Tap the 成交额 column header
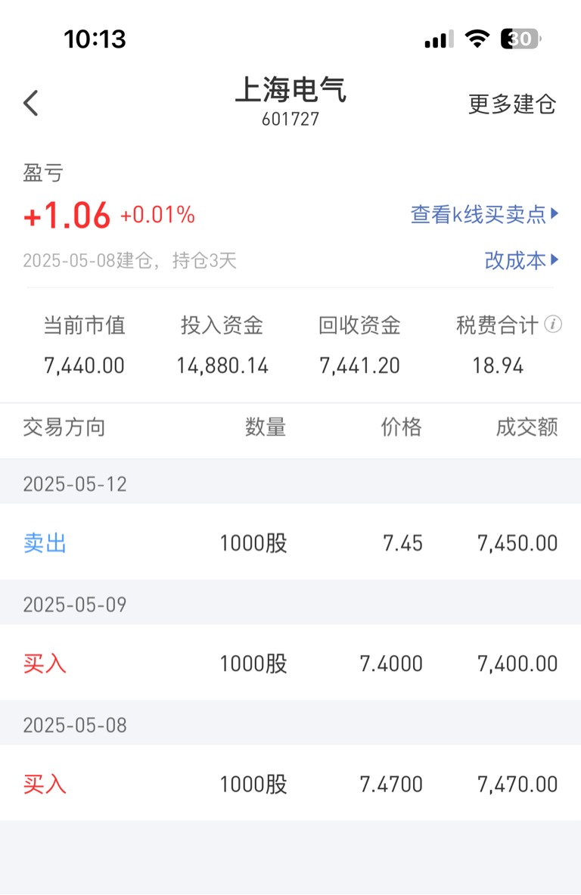 point(527,427)
